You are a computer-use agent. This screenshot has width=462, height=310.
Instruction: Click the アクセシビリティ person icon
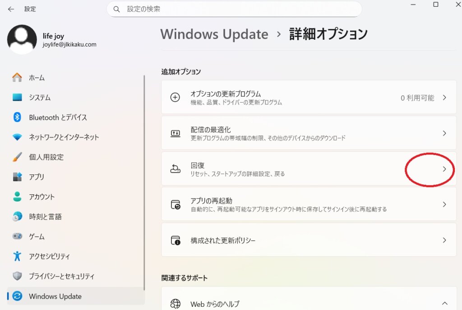17,256
